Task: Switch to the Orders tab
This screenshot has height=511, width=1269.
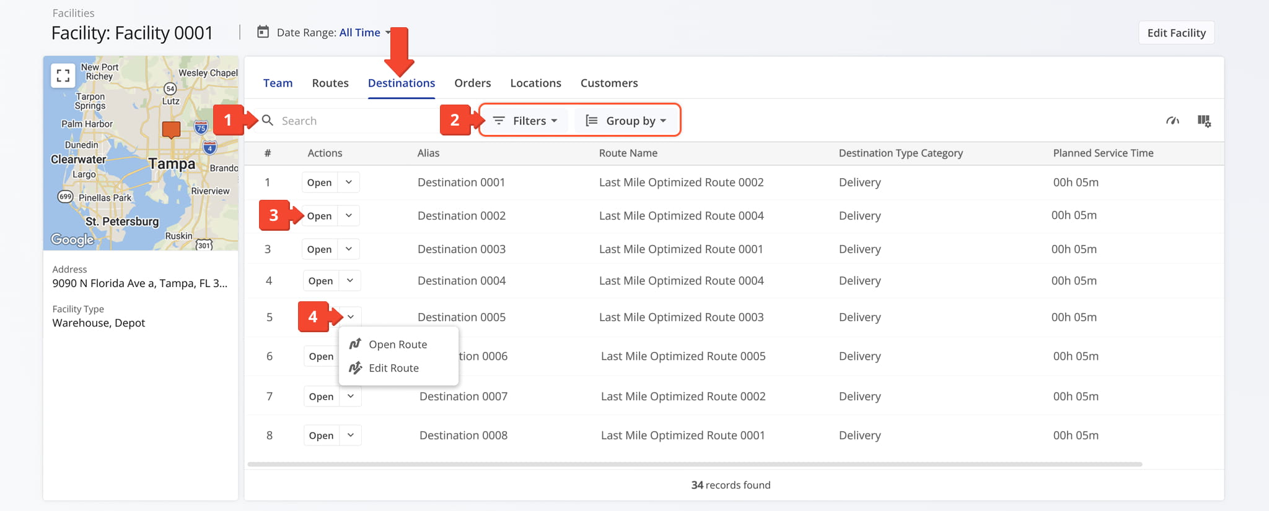Action: (x=472, y=83)
